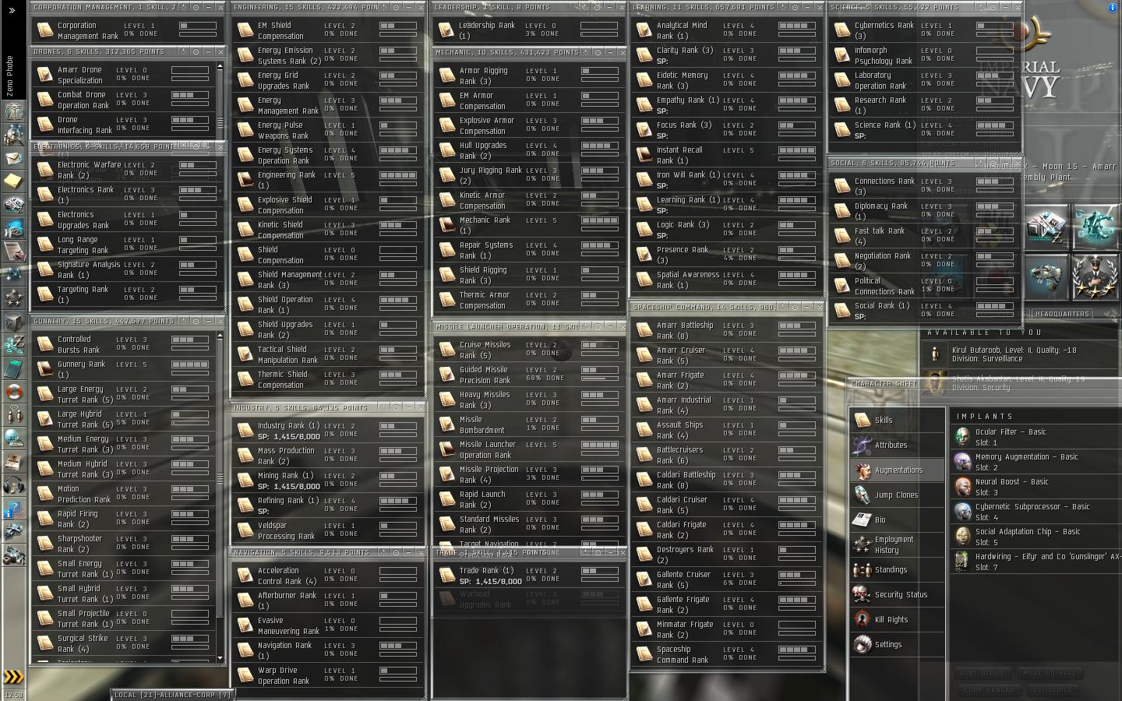Viewport: 1122px width, 701px height.
Task: Click the Deliveries button
Action: (x=1053, y=690)
